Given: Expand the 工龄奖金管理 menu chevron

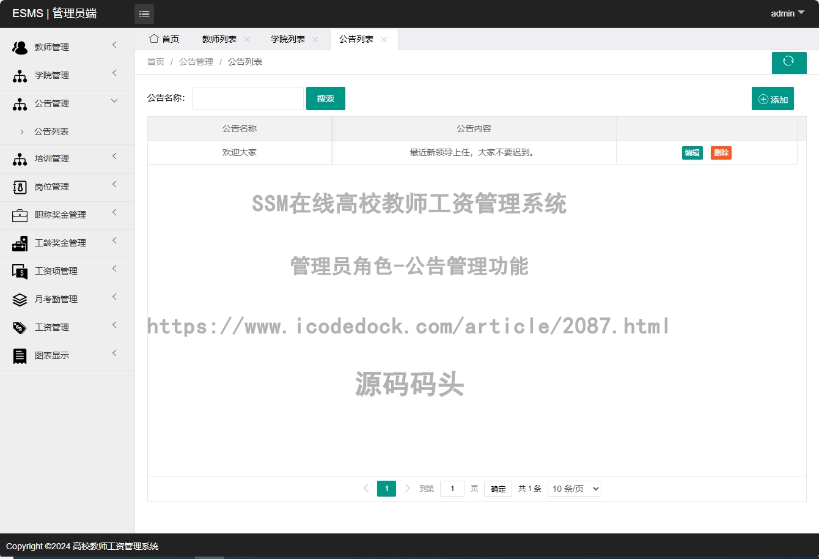Looking at the screenshot, I should (114, 240).
